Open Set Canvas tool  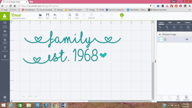pyautogui.click(x=5, y=58)
